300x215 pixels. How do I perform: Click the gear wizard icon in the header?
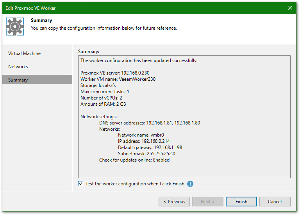(15, 26)
